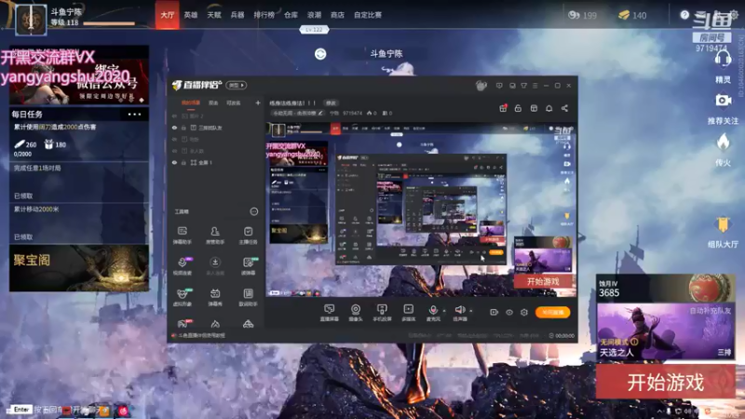Add 多媒体 multimedia source
The width and height of the screenshot is (745, 419).
pos(408,313)
